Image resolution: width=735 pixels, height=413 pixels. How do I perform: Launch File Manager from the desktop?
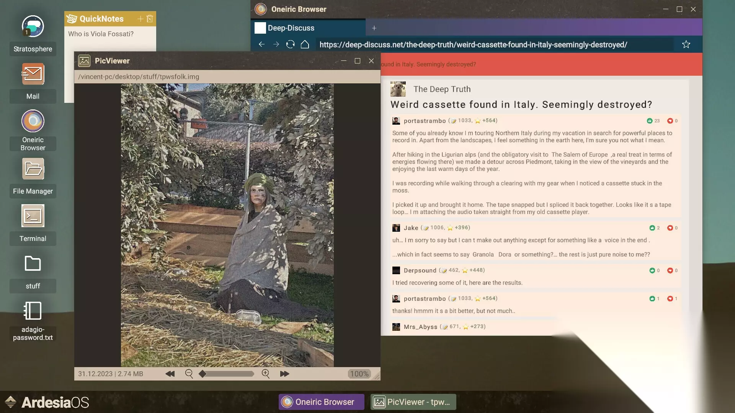coord(33,169)
